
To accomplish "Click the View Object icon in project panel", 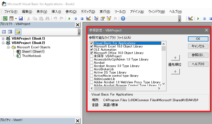I will (10, 32).
